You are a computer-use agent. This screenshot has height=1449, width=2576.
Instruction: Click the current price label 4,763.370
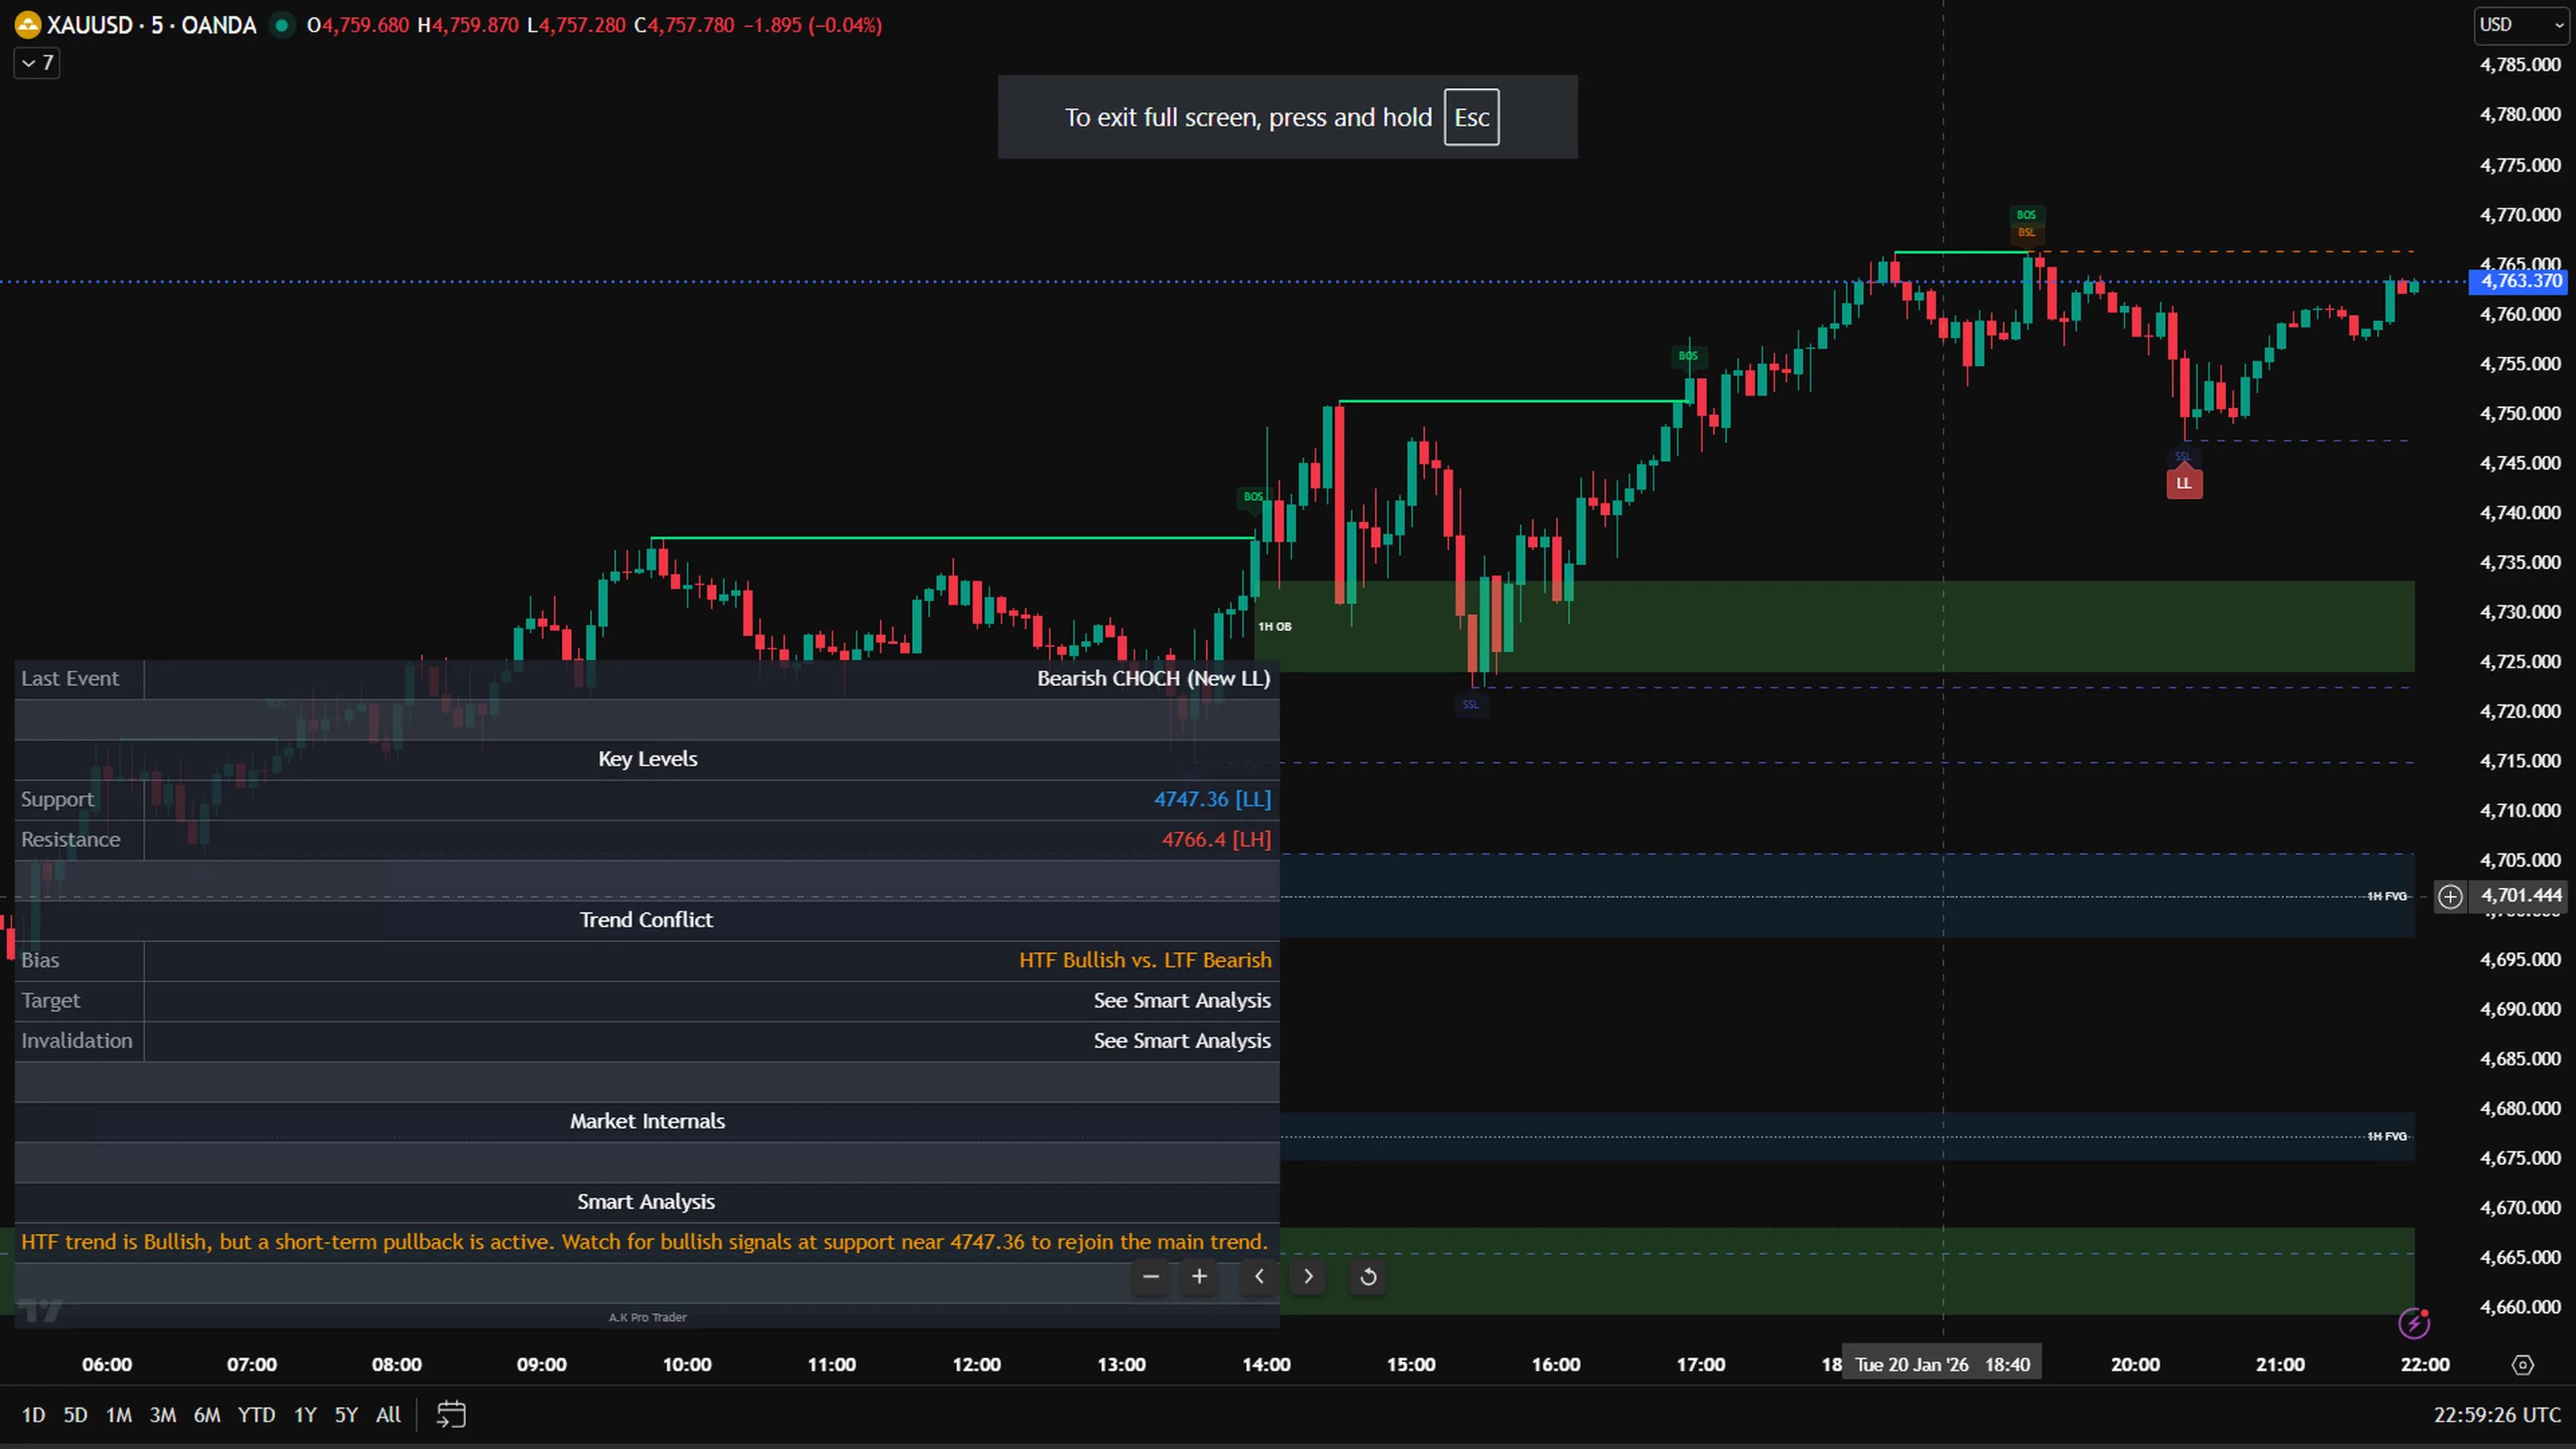pos(2519,281)
